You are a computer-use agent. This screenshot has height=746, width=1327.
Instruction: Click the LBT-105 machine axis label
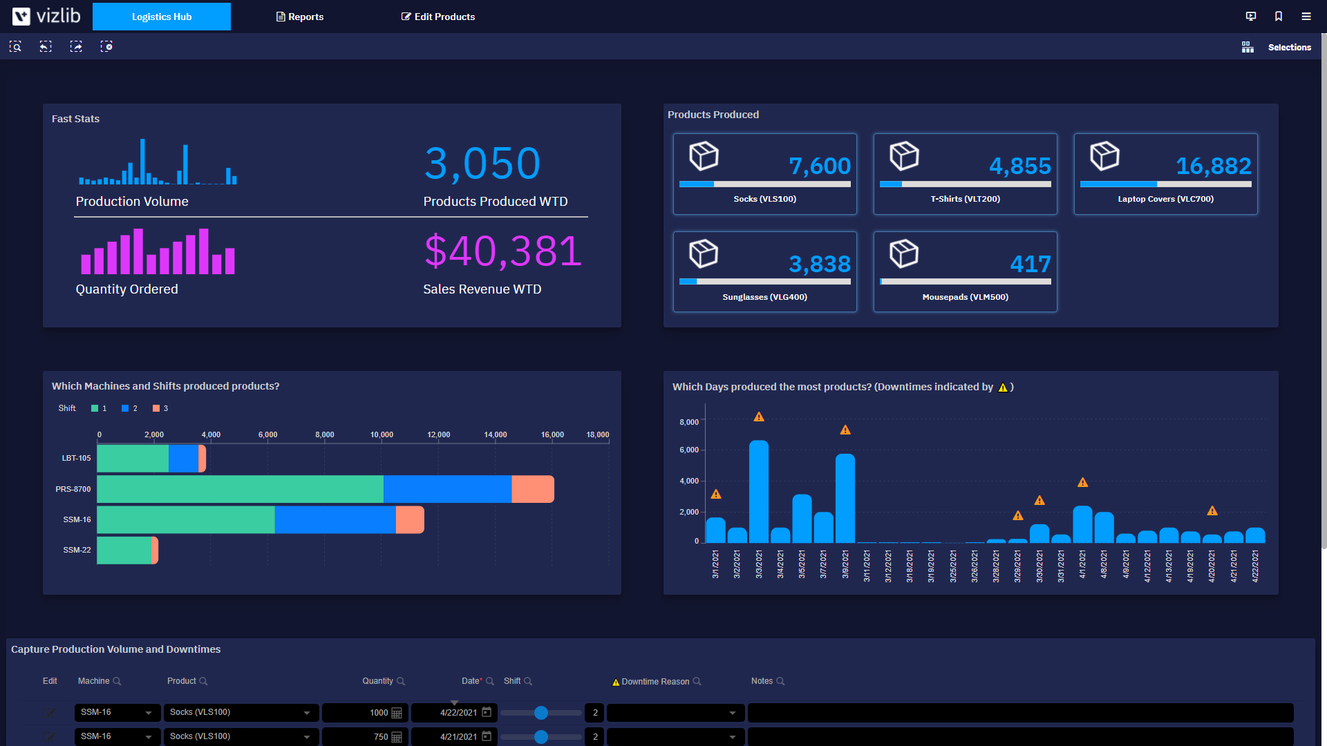(76, 458)
